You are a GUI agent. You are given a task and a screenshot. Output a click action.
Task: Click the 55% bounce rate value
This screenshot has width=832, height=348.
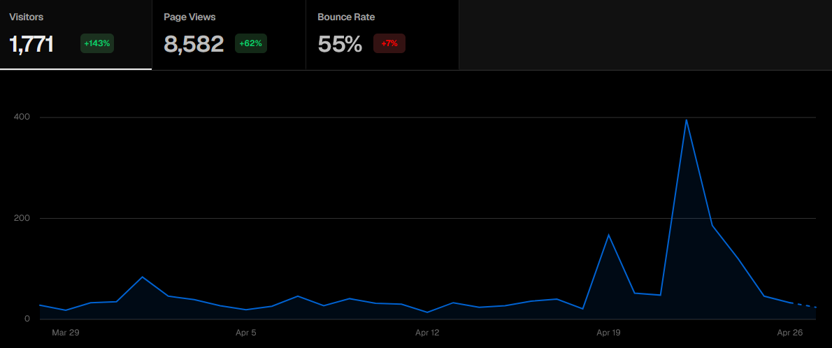click(x=340, y=44)
